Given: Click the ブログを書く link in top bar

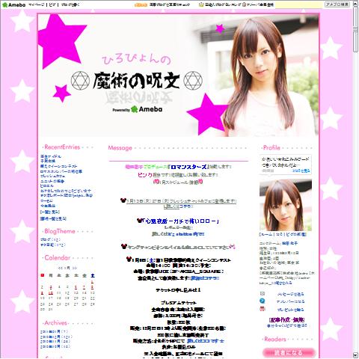Looking at the screenshot, I should click(70, 4).
